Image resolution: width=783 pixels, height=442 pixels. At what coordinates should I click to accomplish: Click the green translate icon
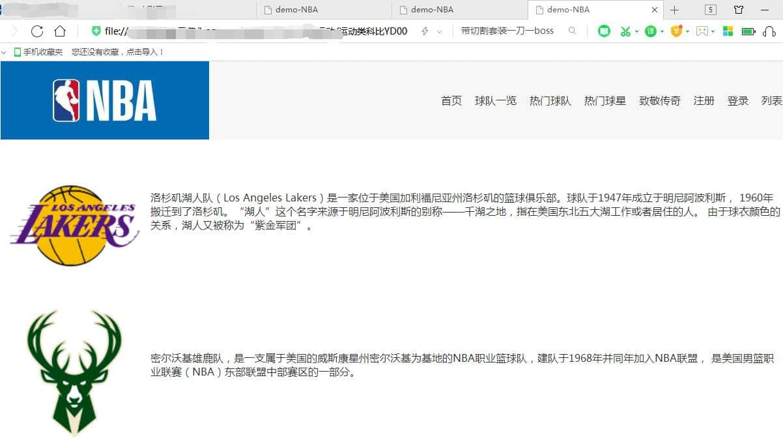click(650, 31)
